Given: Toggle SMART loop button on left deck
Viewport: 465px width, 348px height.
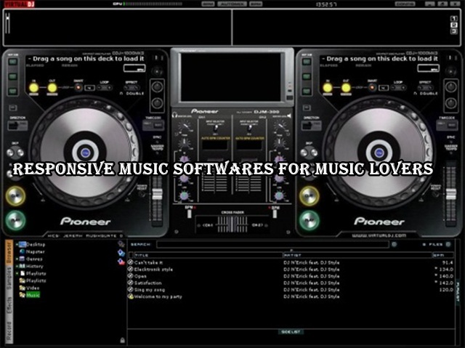Looking at the screenshot, I should tap(78, 87).
